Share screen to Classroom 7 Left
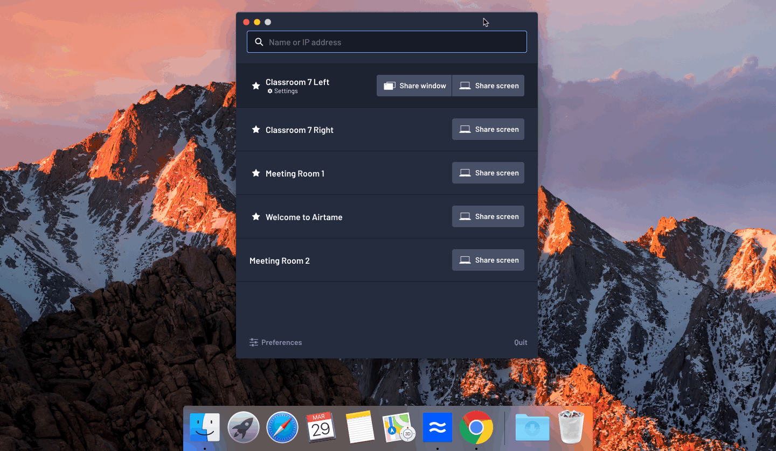Image resolution: width=776 pixels, height=451 pixels. [x=488, y=86]
